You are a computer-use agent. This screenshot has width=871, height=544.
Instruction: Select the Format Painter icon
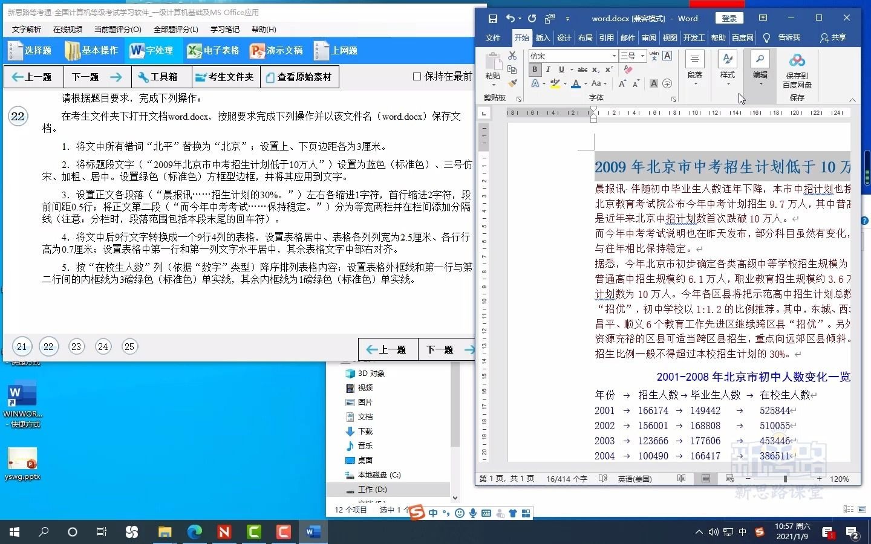(x=512, y=82)
